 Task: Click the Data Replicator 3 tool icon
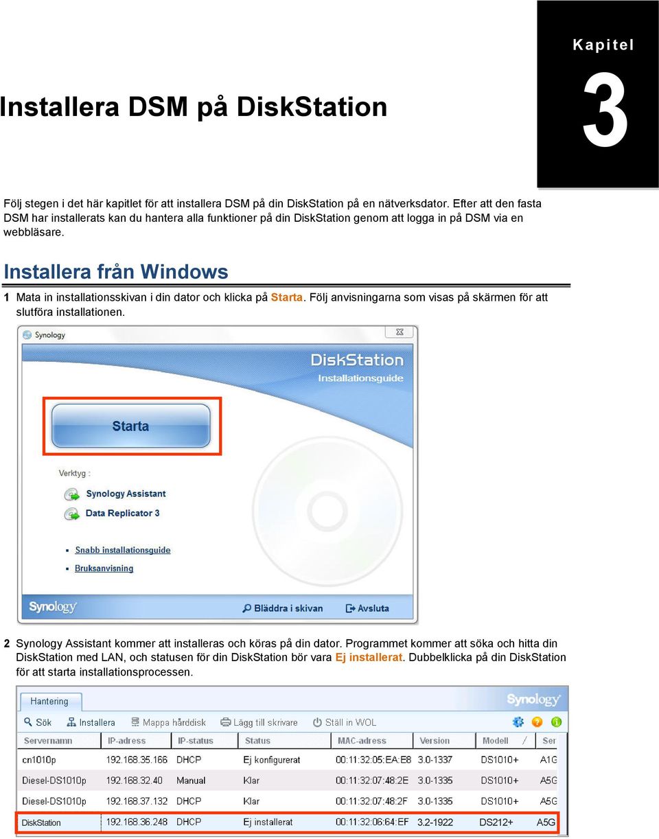point(72,514)
